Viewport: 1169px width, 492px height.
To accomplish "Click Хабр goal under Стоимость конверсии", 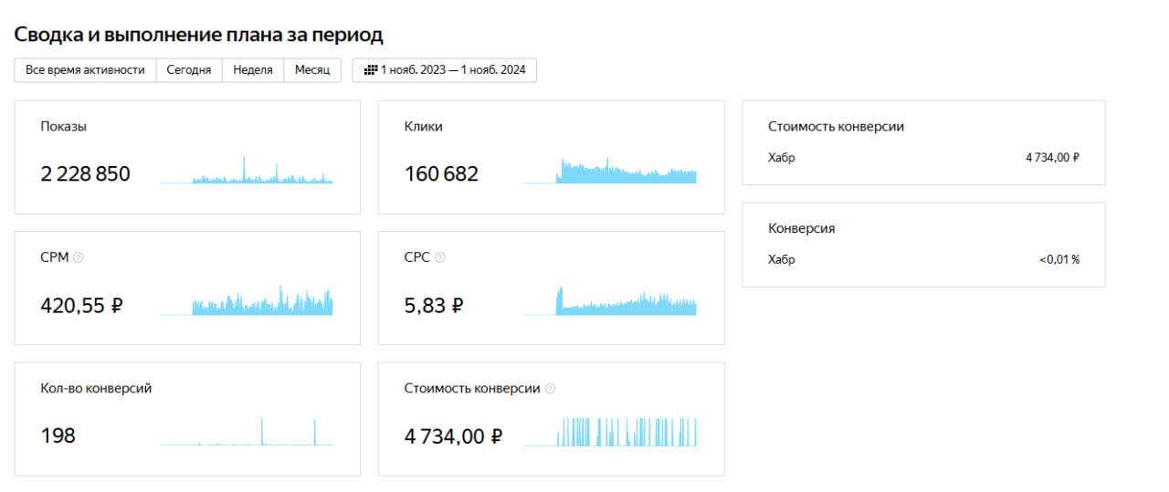I will pos(782,158).
